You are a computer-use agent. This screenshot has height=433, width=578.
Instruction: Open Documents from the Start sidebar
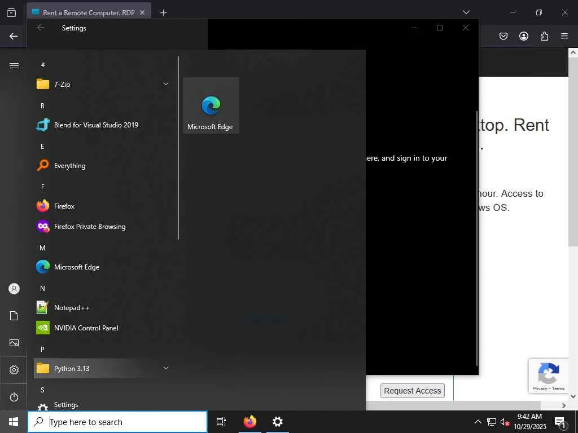[14, 316]
